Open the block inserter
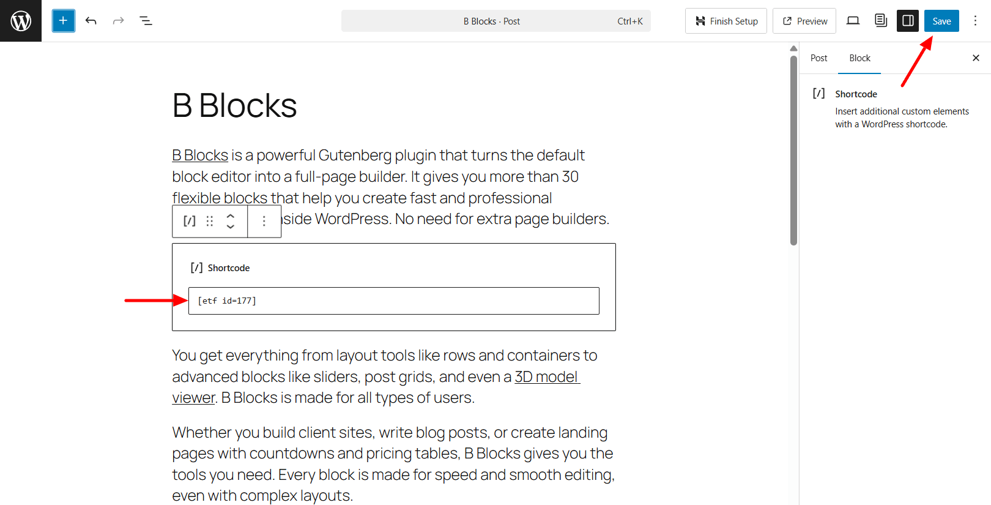991x505 pixels. [x=63, y=20]
